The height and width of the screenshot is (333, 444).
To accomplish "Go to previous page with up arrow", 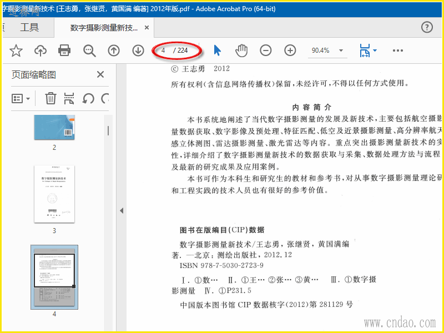I will click(114, 51).
